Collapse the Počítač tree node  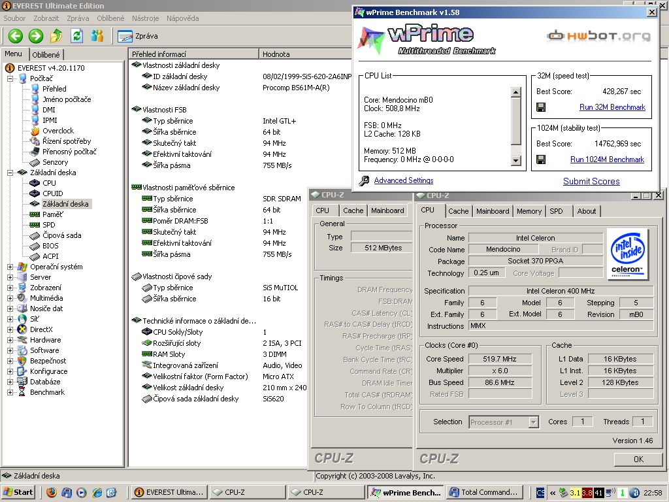click(x=10, y=78)
